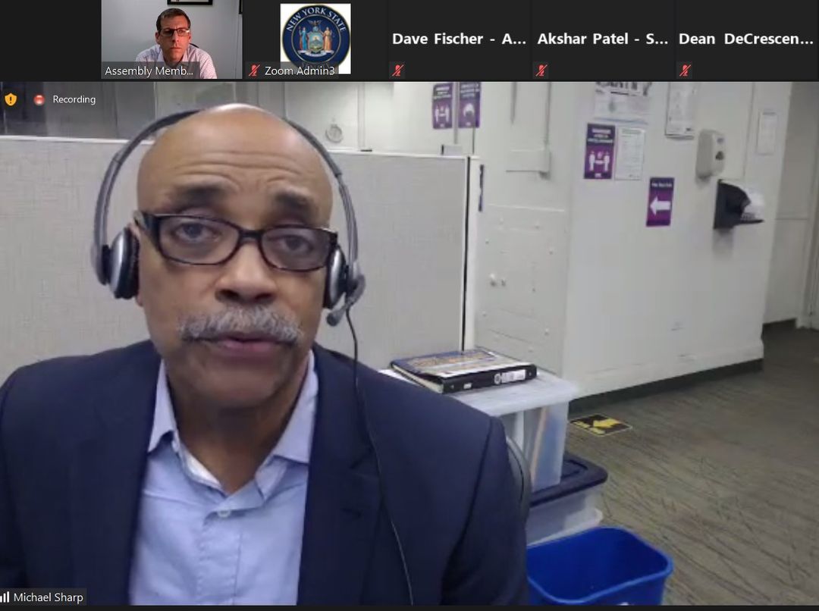Select the "Akshar Patel - S..." participant name
The image size is (819, 611).
[x=603, y=39]
